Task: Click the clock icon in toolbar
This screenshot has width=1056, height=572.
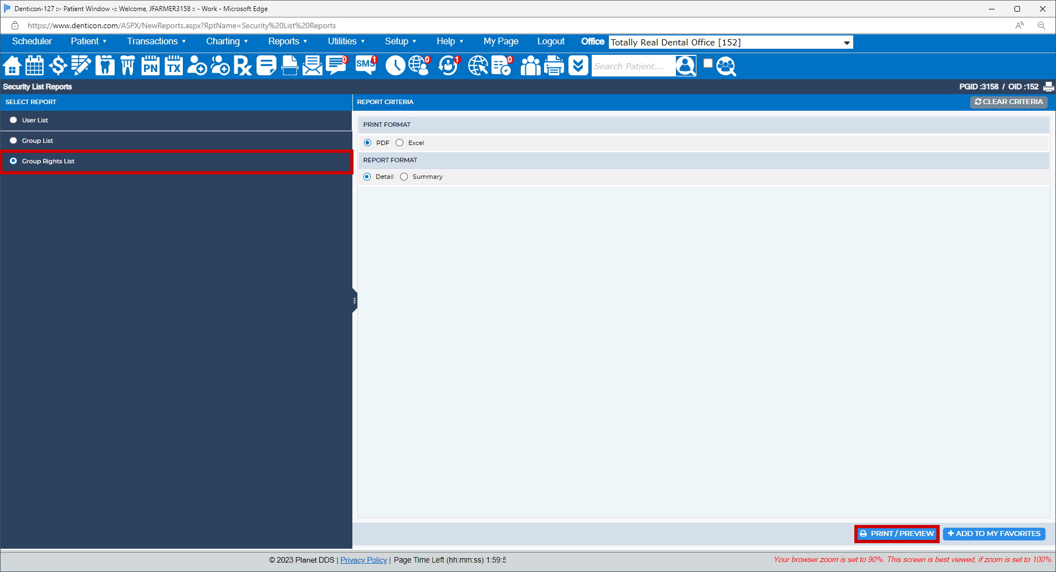Action: coord(395,66)
